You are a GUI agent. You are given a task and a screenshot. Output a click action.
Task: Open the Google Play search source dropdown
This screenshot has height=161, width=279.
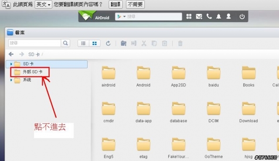pos(121,17)
